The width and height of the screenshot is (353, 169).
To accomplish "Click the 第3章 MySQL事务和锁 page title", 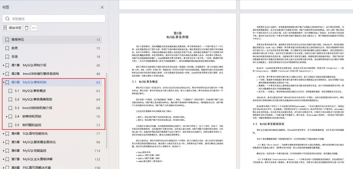I will point(177,35).
